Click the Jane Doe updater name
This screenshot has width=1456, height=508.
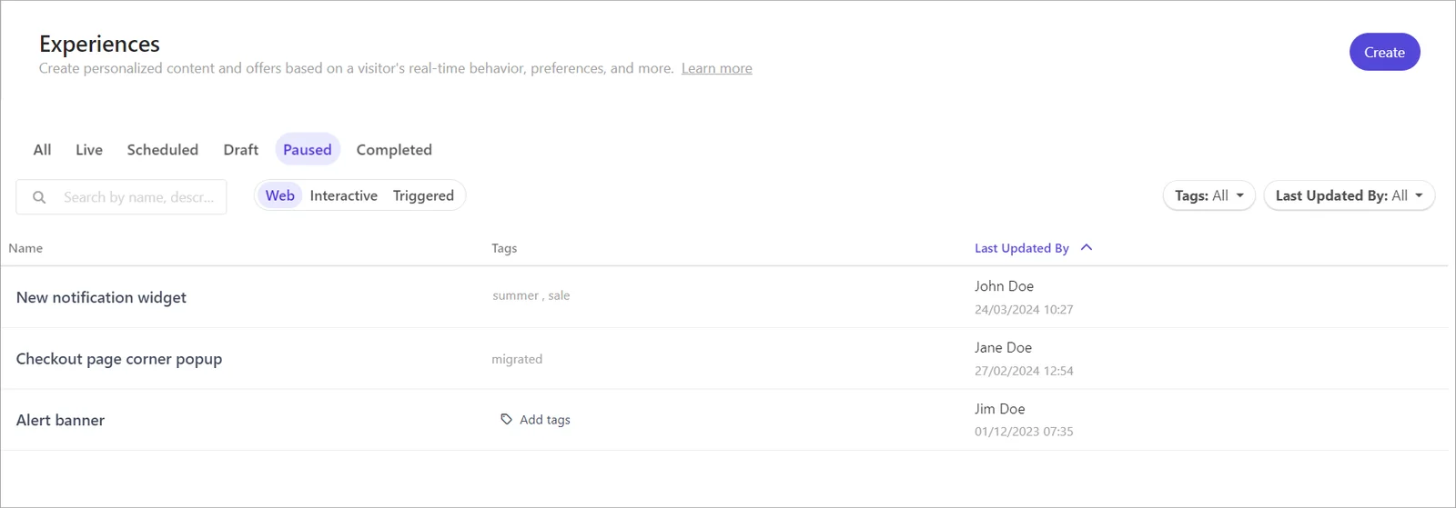1003,347
